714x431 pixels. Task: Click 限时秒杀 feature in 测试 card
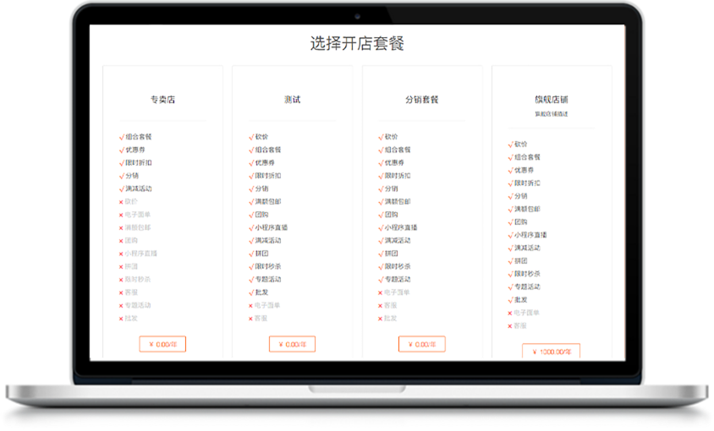[268, 266]
